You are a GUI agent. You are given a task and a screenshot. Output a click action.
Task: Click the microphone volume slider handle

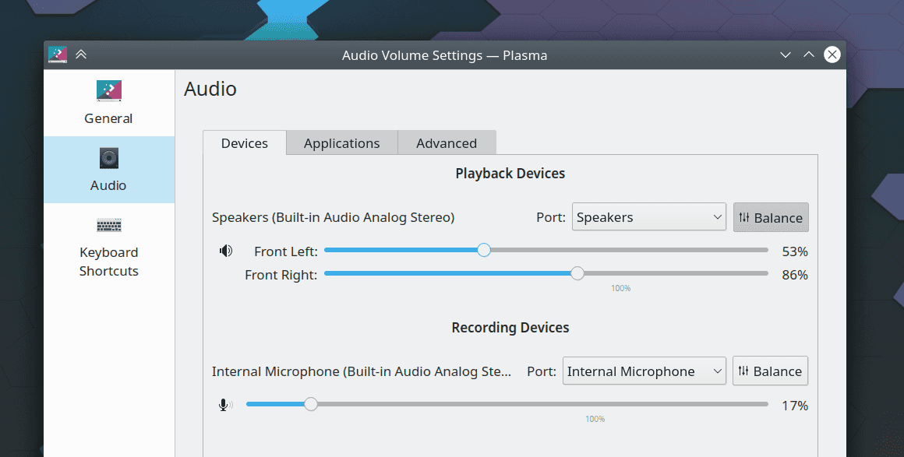pyautogui.click(x=311, y=404)
